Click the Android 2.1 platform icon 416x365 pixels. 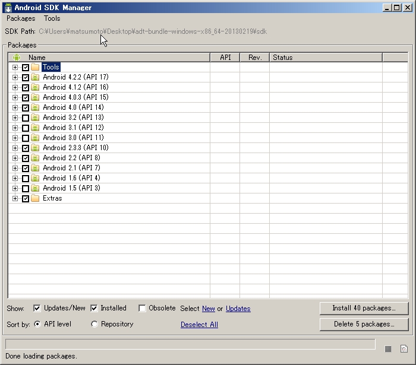pyautogui.click(x=35, y=168)
